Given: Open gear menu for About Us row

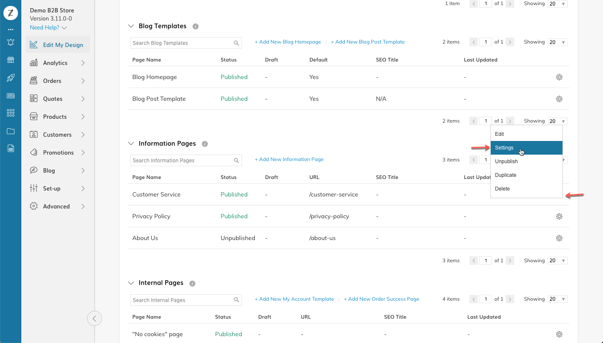Looking at the screenshot, I should tap(559, 238).
